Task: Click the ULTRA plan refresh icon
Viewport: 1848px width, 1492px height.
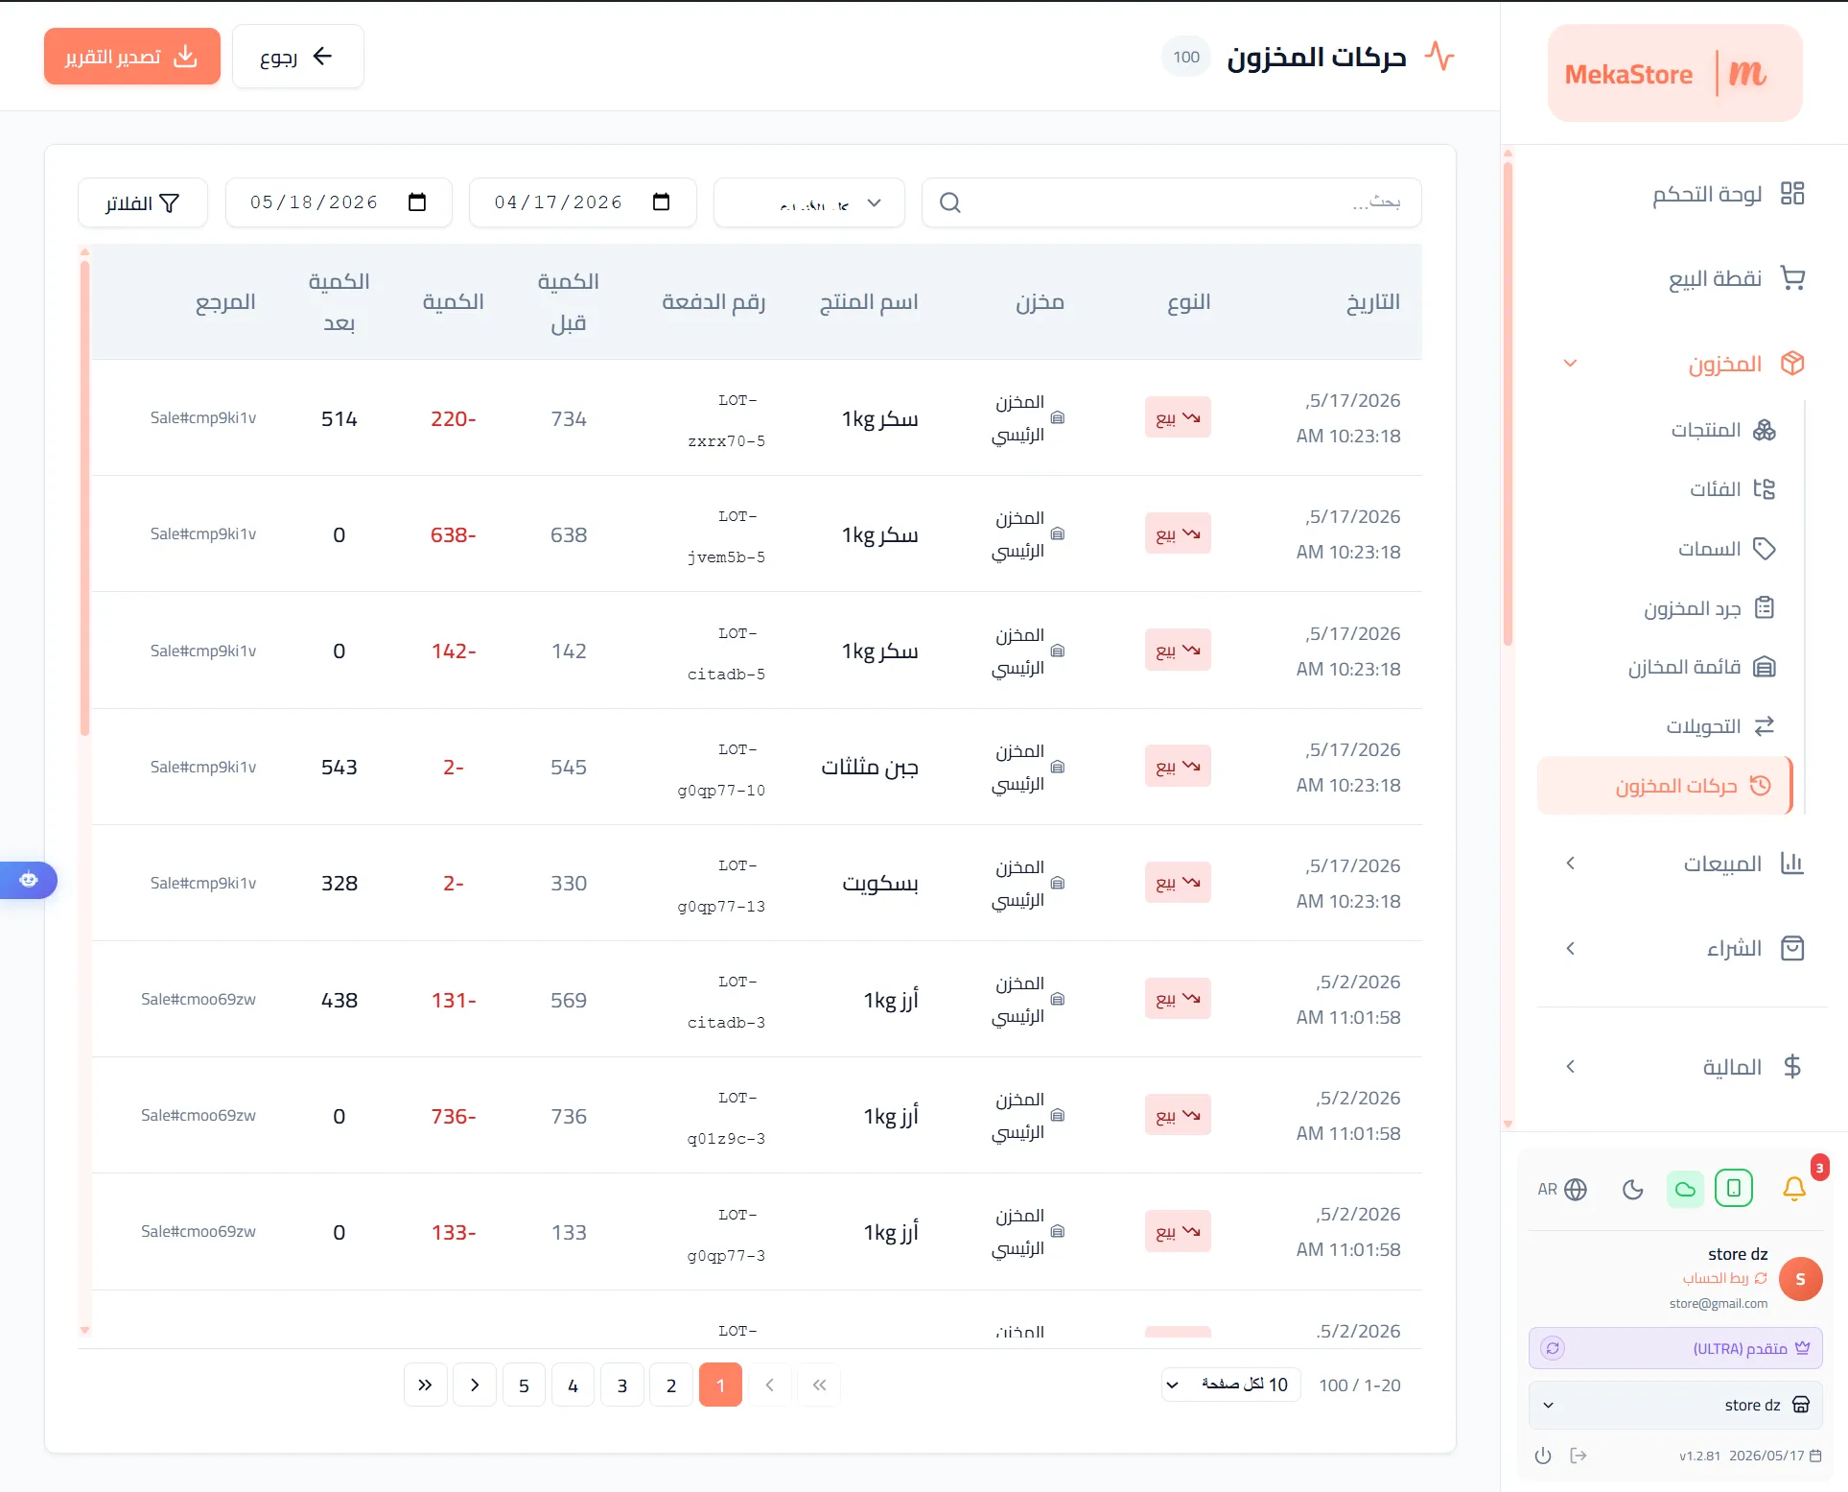Action: click(1553, 1348)
